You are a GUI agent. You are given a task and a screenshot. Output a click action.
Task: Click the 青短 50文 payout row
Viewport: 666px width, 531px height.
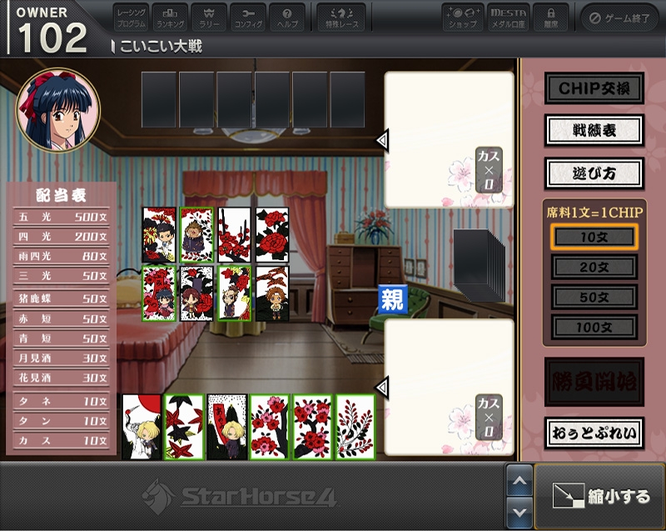pos(62,338)
